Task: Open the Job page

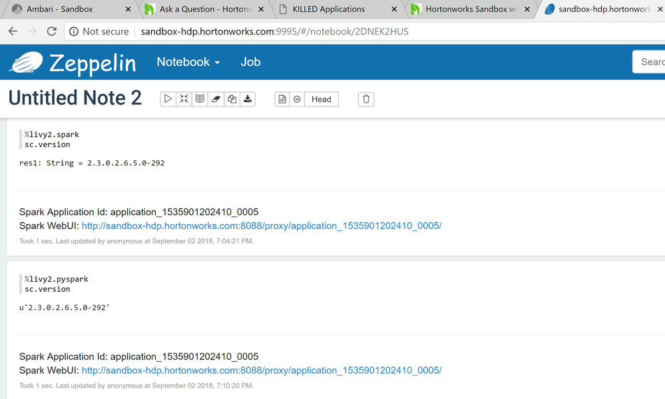Action: click(x=251, y=62)
